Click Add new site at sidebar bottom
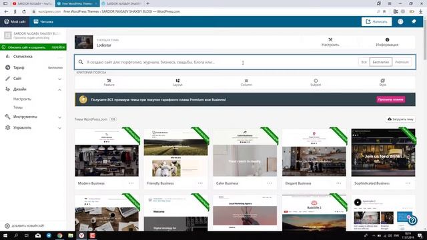 pyautogui.click(x=25, y=226)
